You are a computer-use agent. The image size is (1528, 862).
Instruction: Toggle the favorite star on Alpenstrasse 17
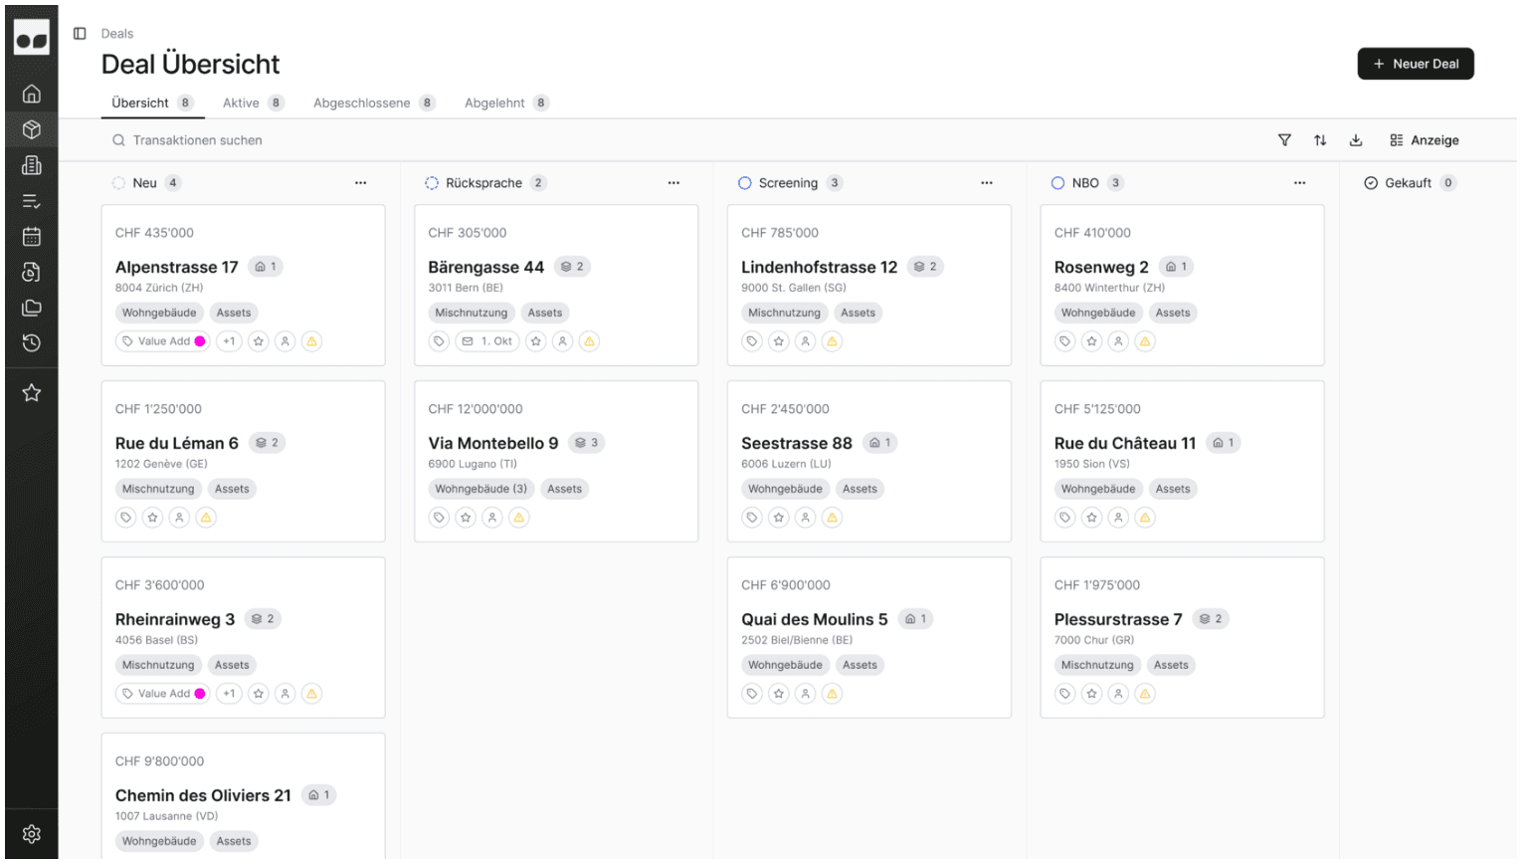click(x=259, y=341)
